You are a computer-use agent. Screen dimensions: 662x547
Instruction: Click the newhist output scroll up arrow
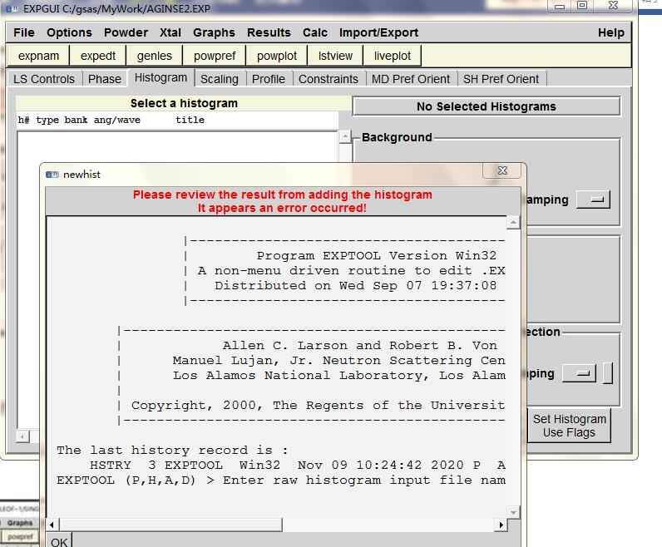point(513,223)
